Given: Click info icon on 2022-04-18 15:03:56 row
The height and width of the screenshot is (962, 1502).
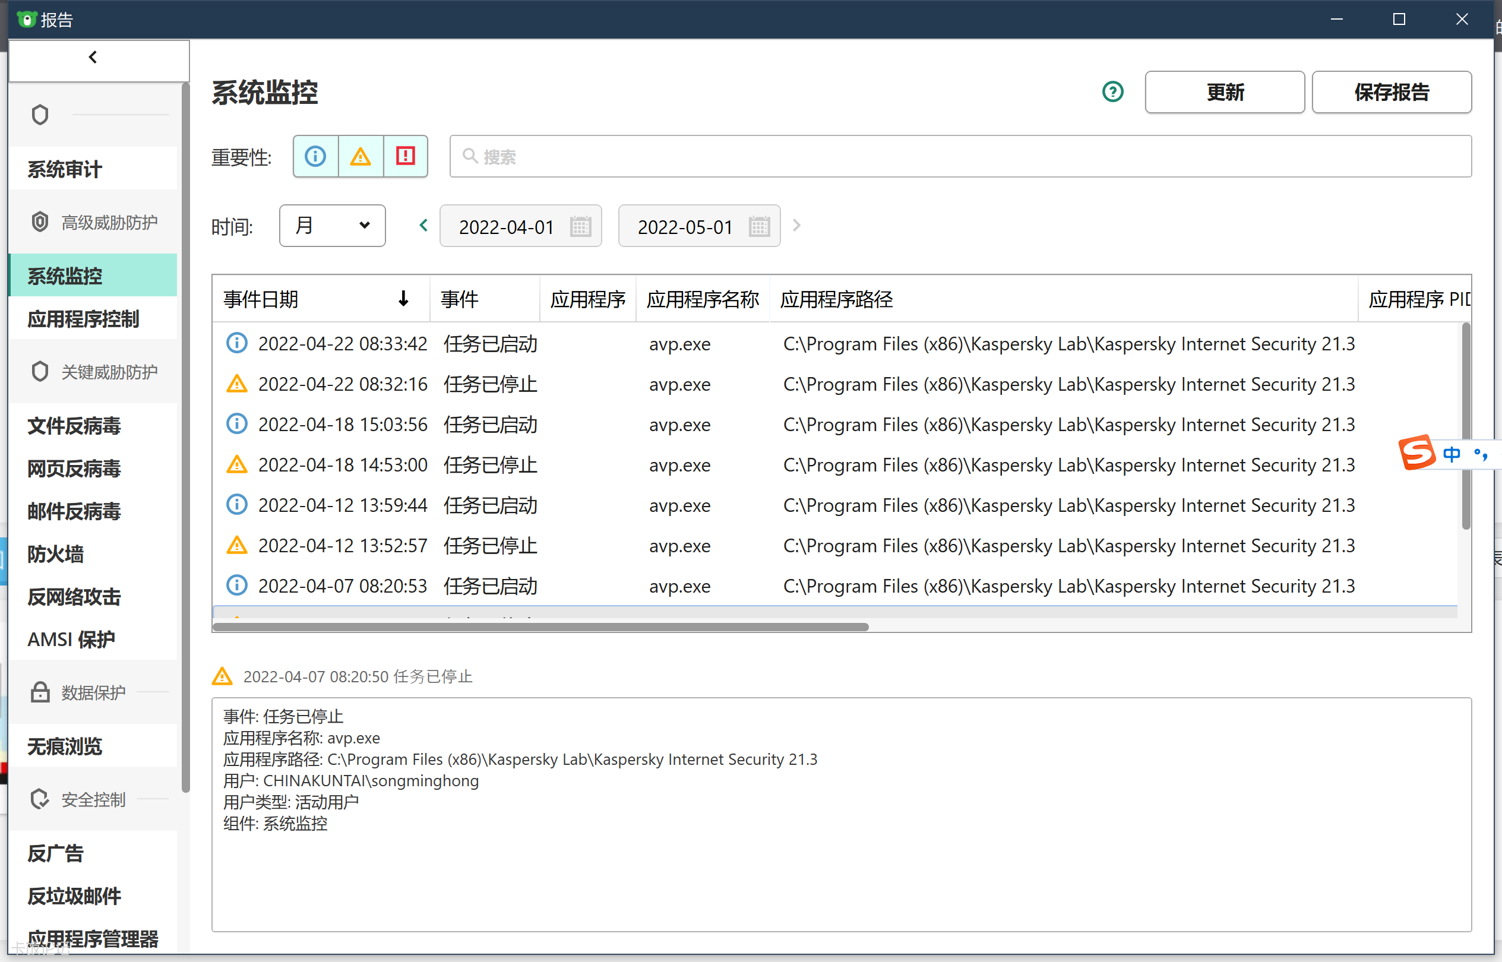Looking at the screenshot, I should point(237,423).
